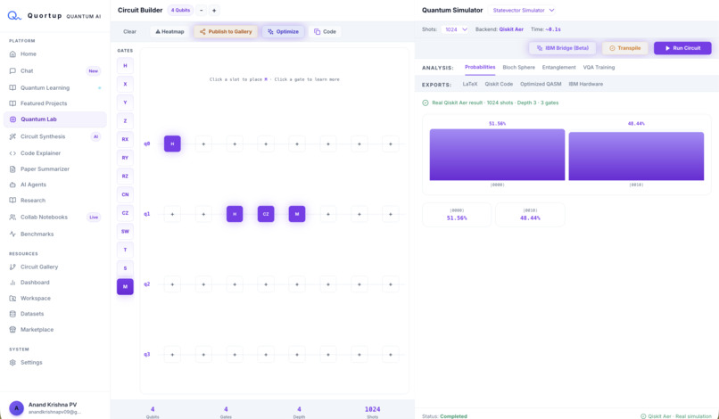Run the circuit

(x=682, y=48)
